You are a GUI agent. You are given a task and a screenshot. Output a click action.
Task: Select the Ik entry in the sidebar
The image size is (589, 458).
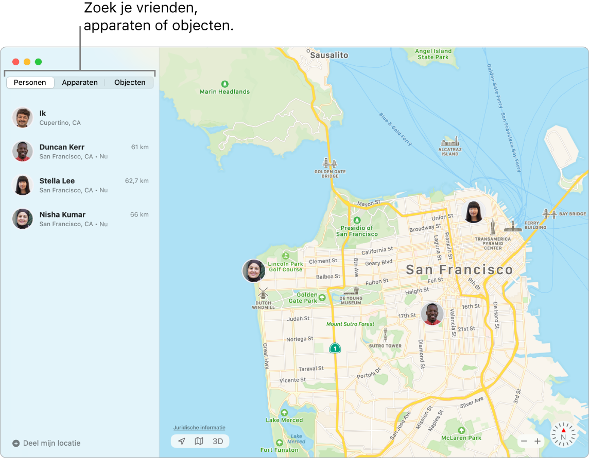coord(77,117)
